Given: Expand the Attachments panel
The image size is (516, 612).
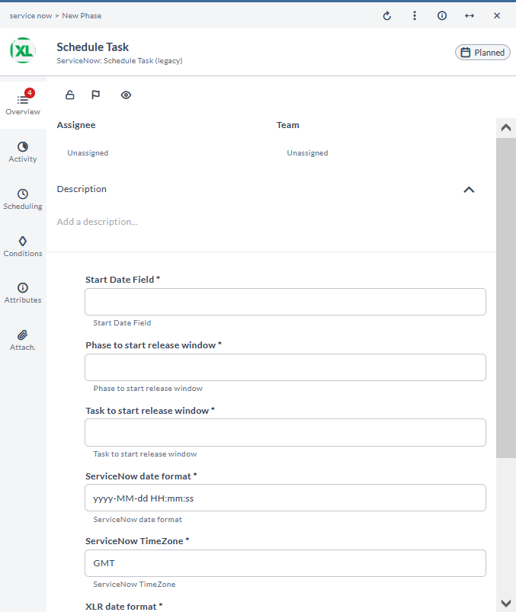Looking at the screenshot, I should click(23, 340).
